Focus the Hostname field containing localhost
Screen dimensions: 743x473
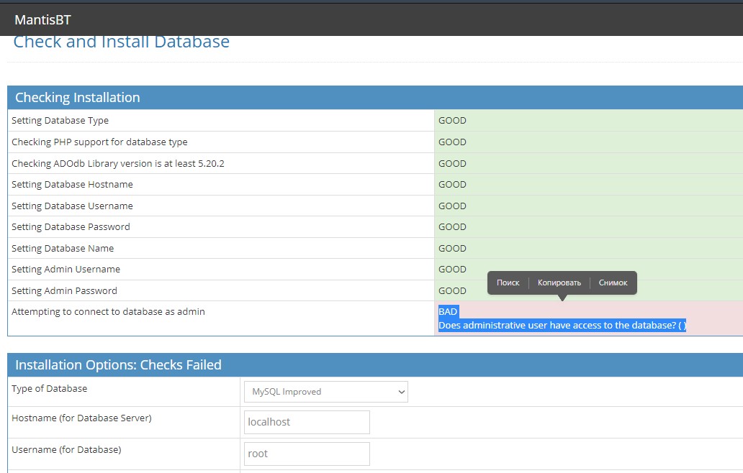[307, 422]
